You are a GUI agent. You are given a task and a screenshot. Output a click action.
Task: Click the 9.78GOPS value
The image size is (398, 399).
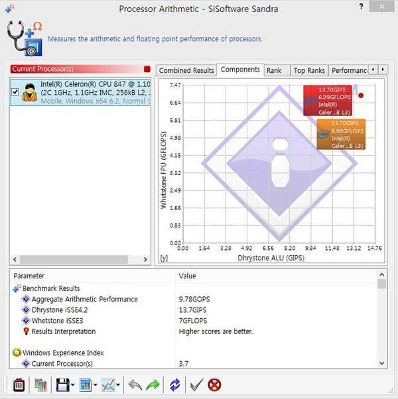(194, 300)
